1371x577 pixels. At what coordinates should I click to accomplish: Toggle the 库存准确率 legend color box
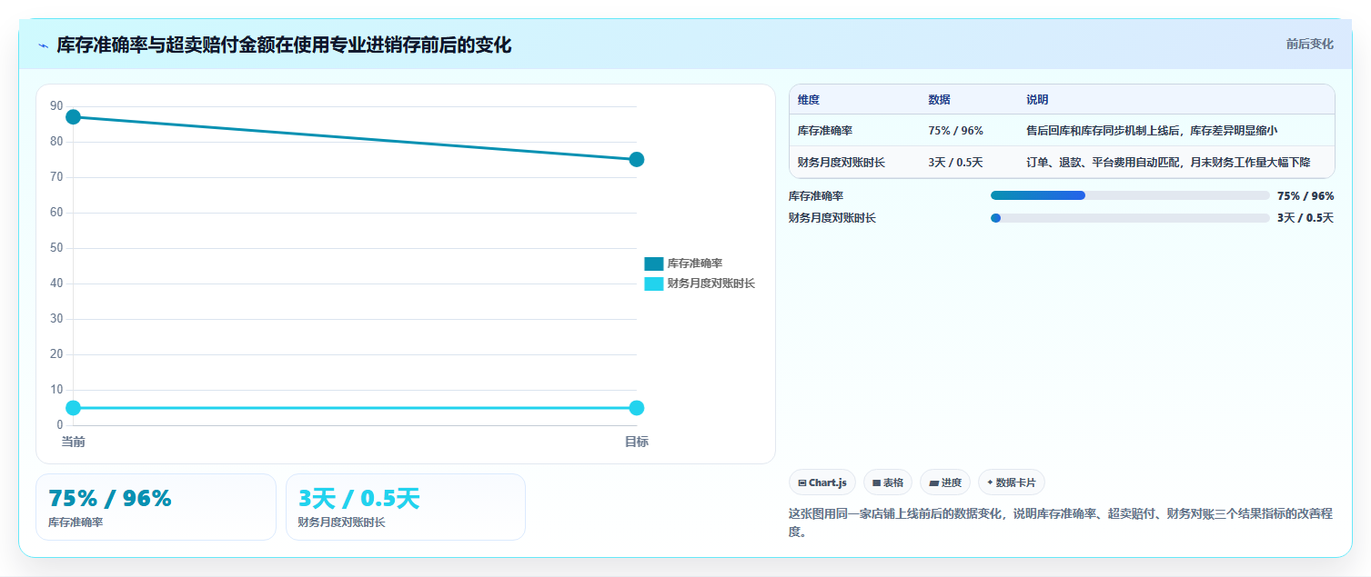(x=653, y=264)
